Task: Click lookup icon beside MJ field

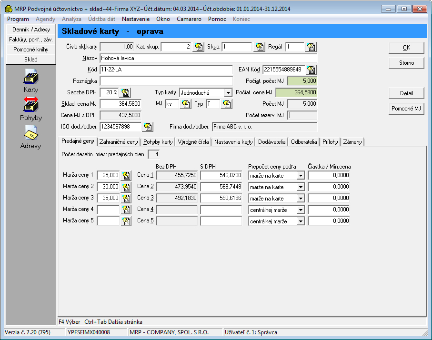Action: tap(186, 104)
